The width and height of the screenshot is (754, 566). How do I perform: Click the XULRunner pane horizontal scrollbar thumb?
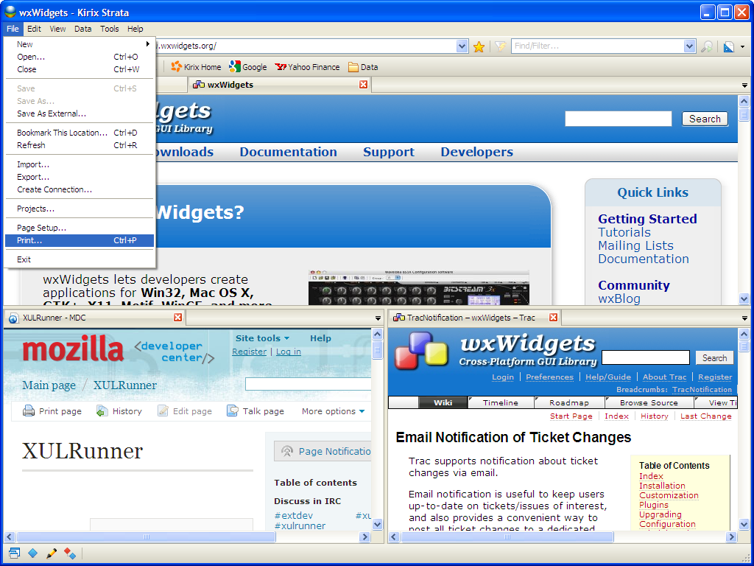pyautogui.click(x=147, y=537)
